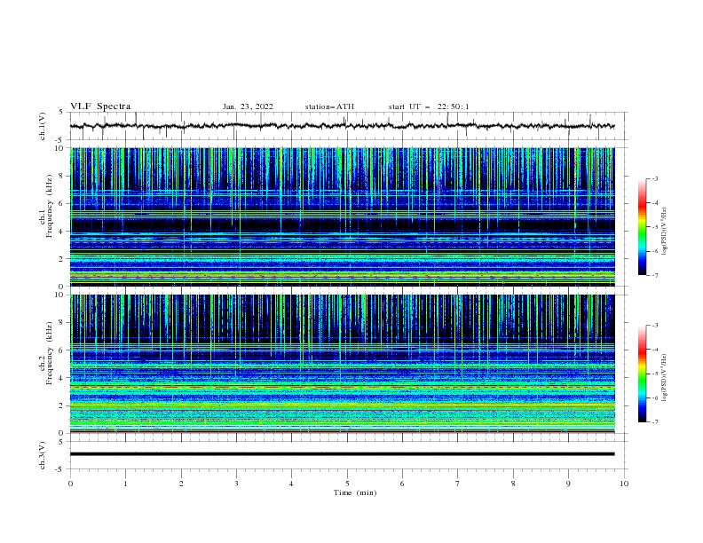703x543 pixels.
Task: Click the "-3" label on ch.1 color bar
Action: [654, 178]
